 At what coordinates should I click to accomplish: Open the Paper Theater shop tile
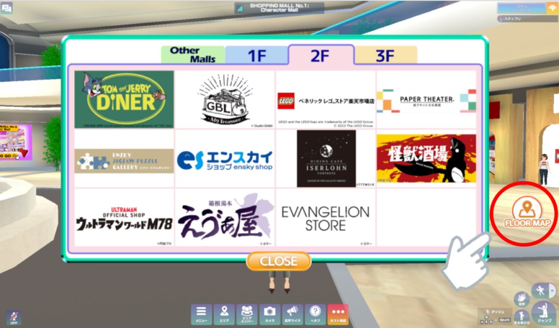point(426,99)
